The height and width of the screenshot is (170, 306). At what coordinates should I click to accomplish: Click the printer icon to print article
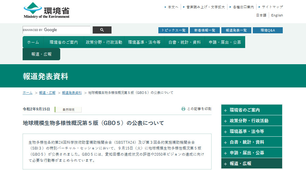183,109
